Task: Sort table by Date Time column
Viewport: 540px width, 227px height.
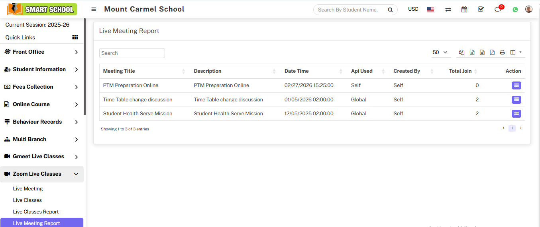Action: tap(297, 71)
